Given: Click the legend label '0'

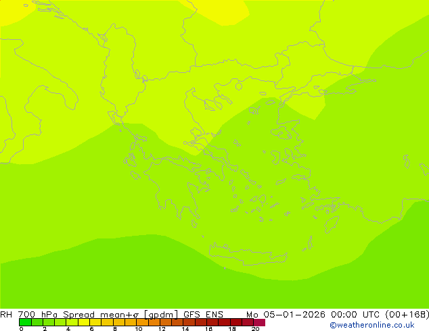Looking at the screenshot, I should coord(22,329).
